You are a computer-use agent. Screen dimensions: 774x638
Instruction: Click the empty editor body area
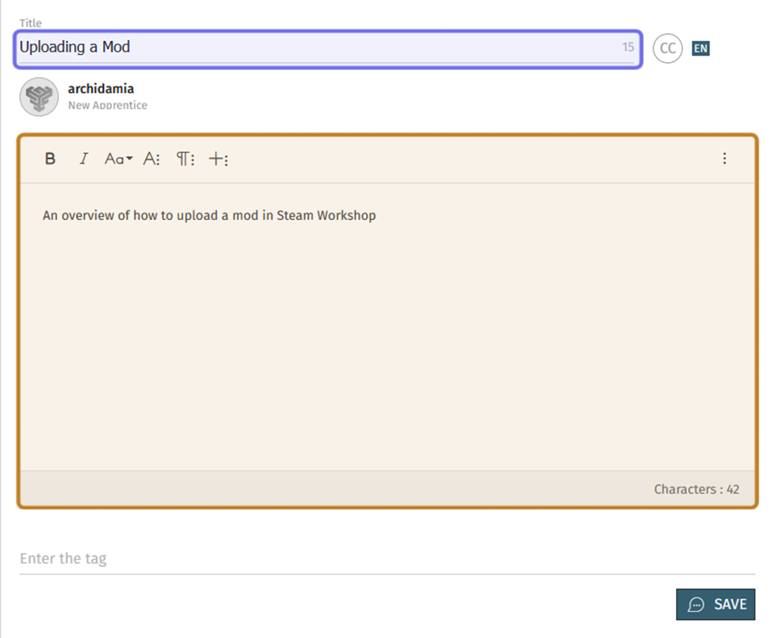[x=387, y=341]
